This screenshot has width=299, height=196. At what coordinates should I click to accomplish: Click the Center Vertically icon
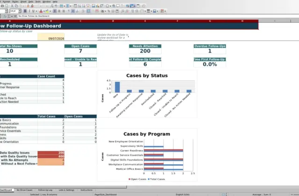click(73, 11)
